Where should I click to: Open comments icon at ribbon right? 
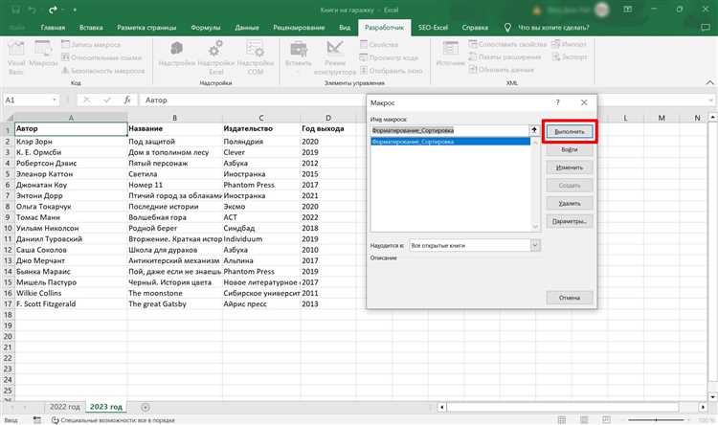click(706, 28)
